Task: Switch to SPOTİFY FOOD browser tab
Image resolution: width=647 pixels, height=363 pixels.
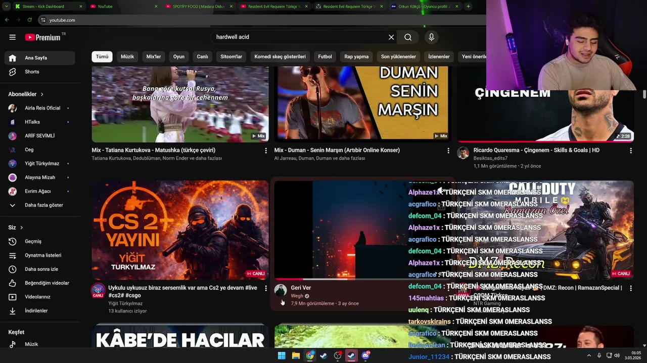Action: pyautogui.click(x=200, y=7)
